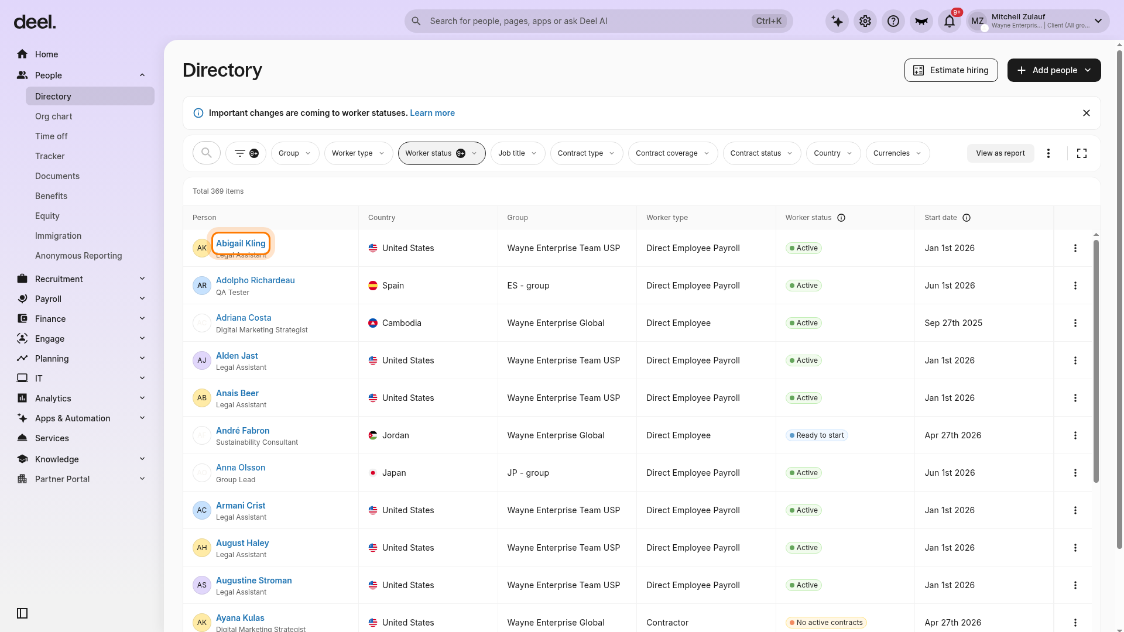Toggle fullscreen table view icon
1124x632 pixels.
pos(1082,153)
